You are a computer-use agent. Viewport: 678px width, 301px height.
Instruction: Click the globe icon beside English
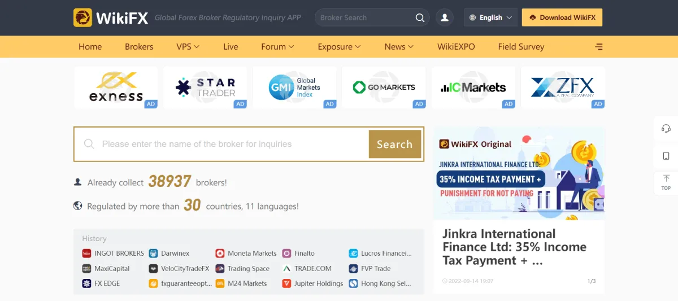click(473, 18)
